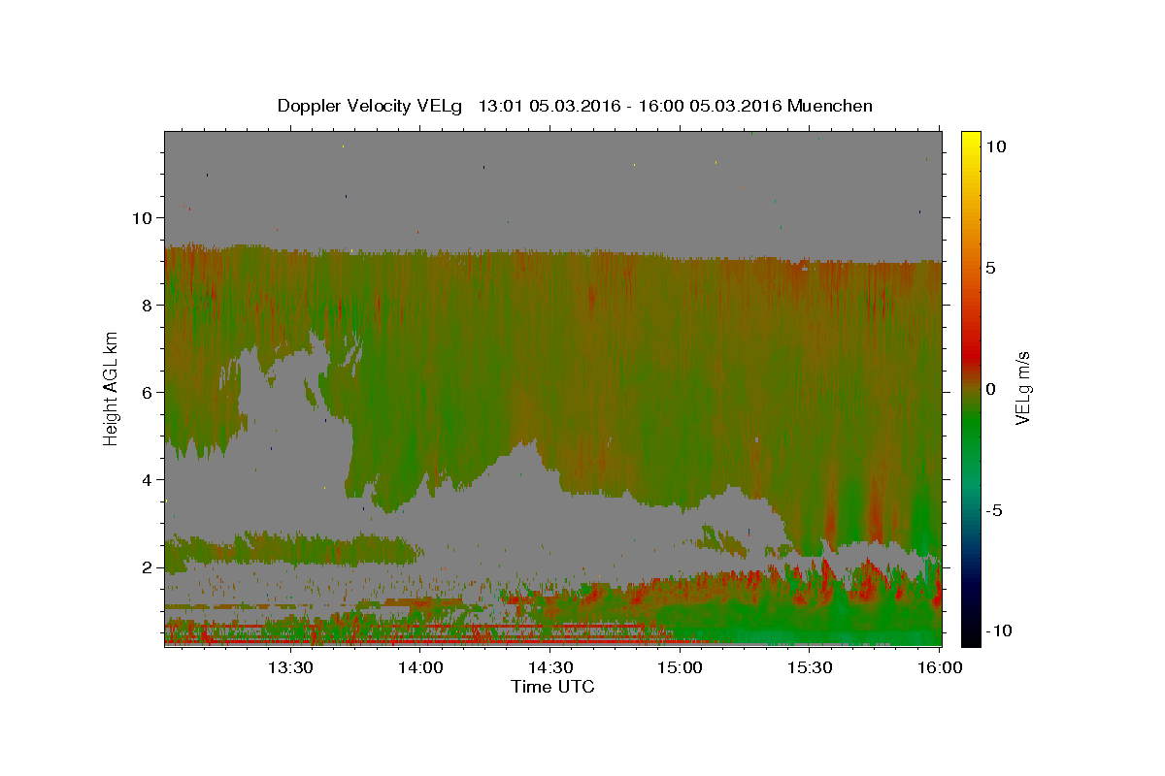Click the 2 km height axis label
This screenshot has height=776, width=1165.
[148, 566]
